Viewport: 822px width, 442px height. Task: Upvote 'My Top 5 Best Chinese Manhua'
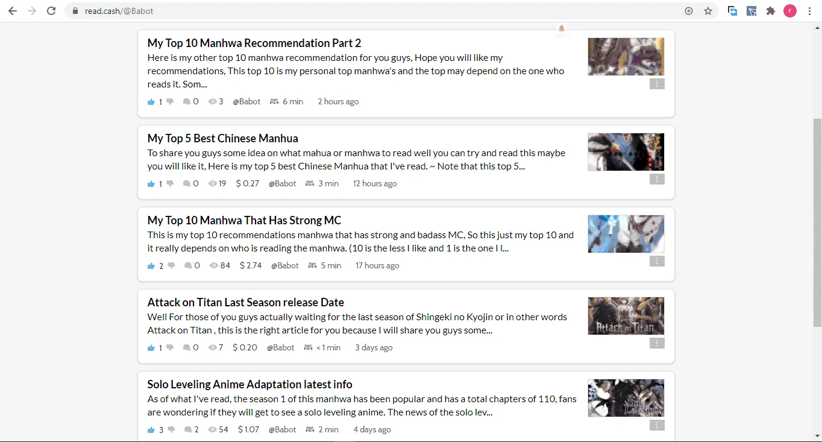click(x=151, y=184)
